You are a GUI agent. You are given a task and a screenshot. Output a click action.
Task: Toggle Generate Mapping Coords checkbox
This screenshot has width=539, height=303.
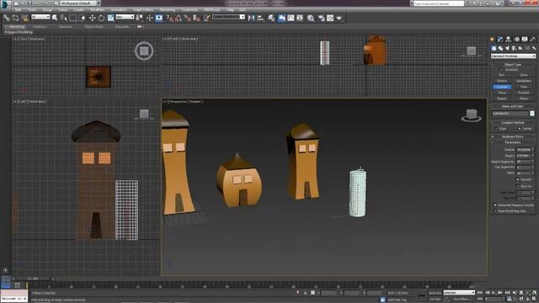(x=495, y=205)
